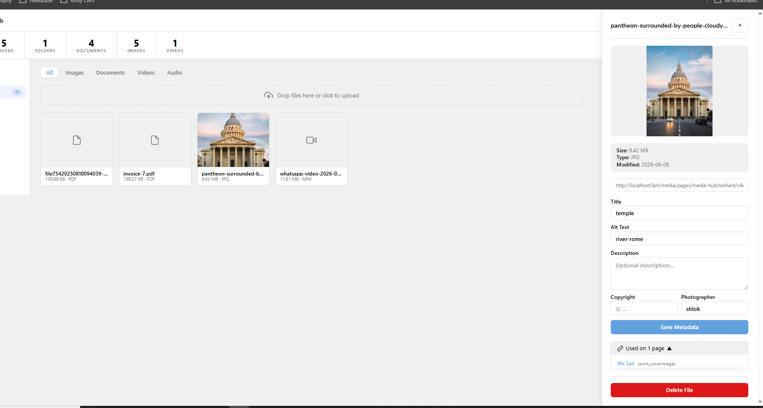Click the Copyright input field
763x408 pixels.
coord(644,309)
